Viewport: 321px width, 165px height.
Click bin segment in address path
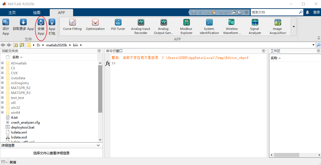tap(76, 45)
